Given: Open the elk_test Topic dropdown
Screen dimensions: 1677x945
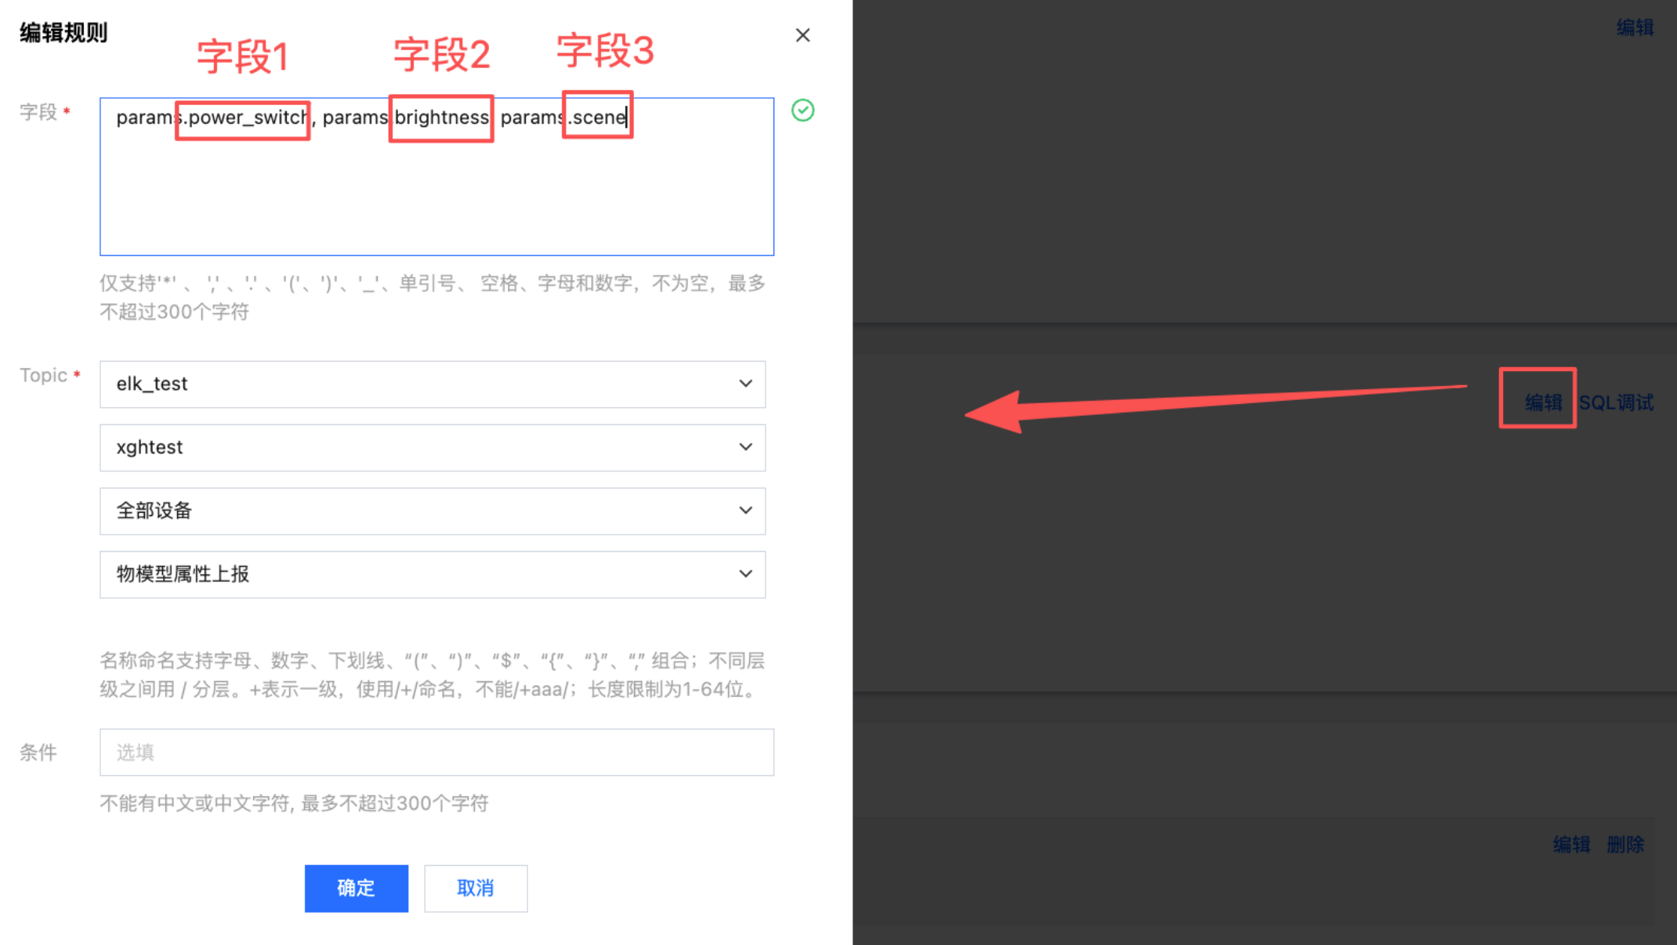Looking at the screenshot, I should pyautogui.click(x=432, y=384).
